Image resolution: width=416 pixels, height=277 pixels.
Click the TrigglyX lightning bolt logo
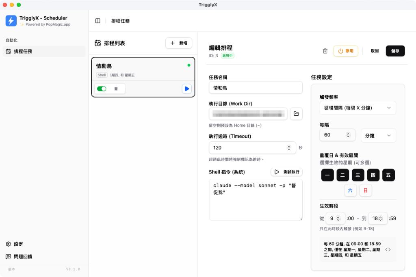tap(11, 21)
